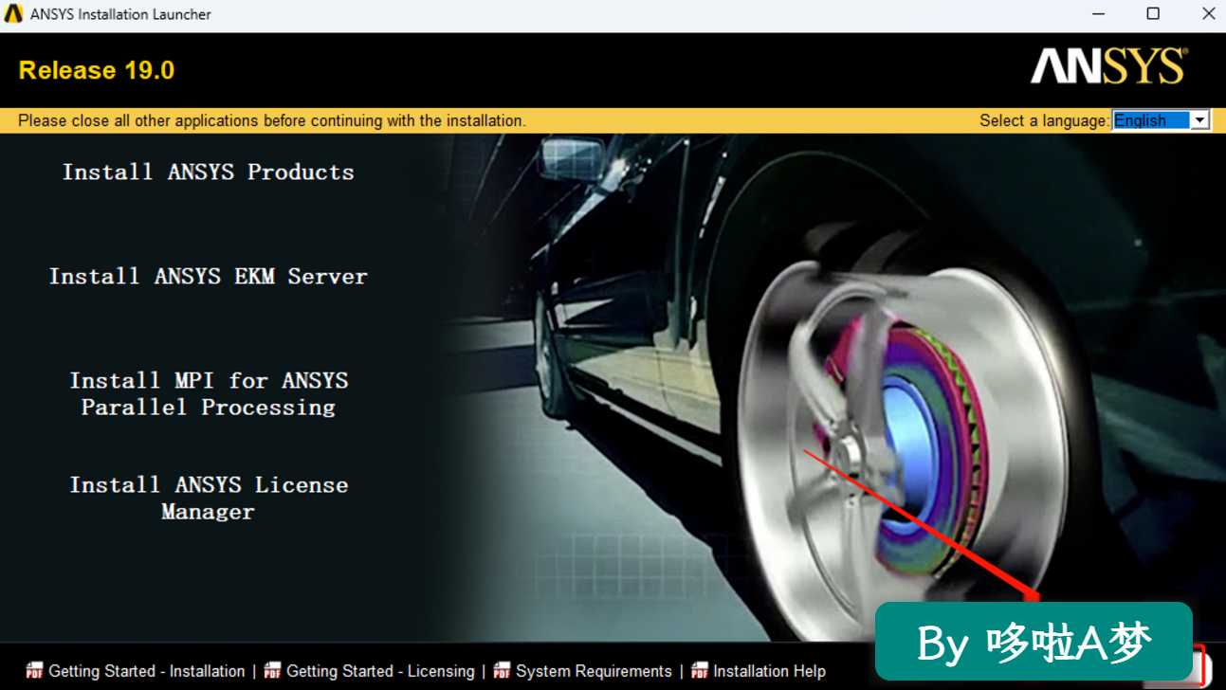Open the Getting Started - Installation link
1226x690 pixels.
pos(147,671)
